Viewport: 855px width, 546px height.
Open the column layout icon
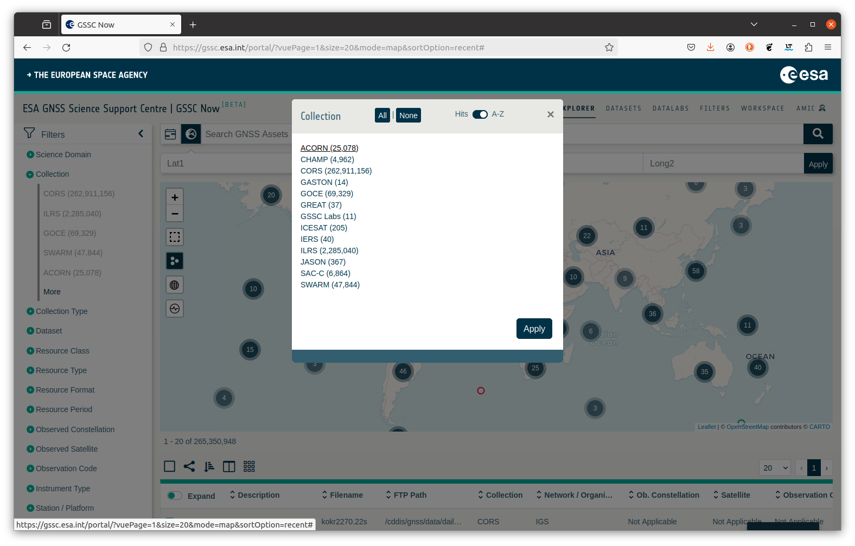[x=229, y=466]
